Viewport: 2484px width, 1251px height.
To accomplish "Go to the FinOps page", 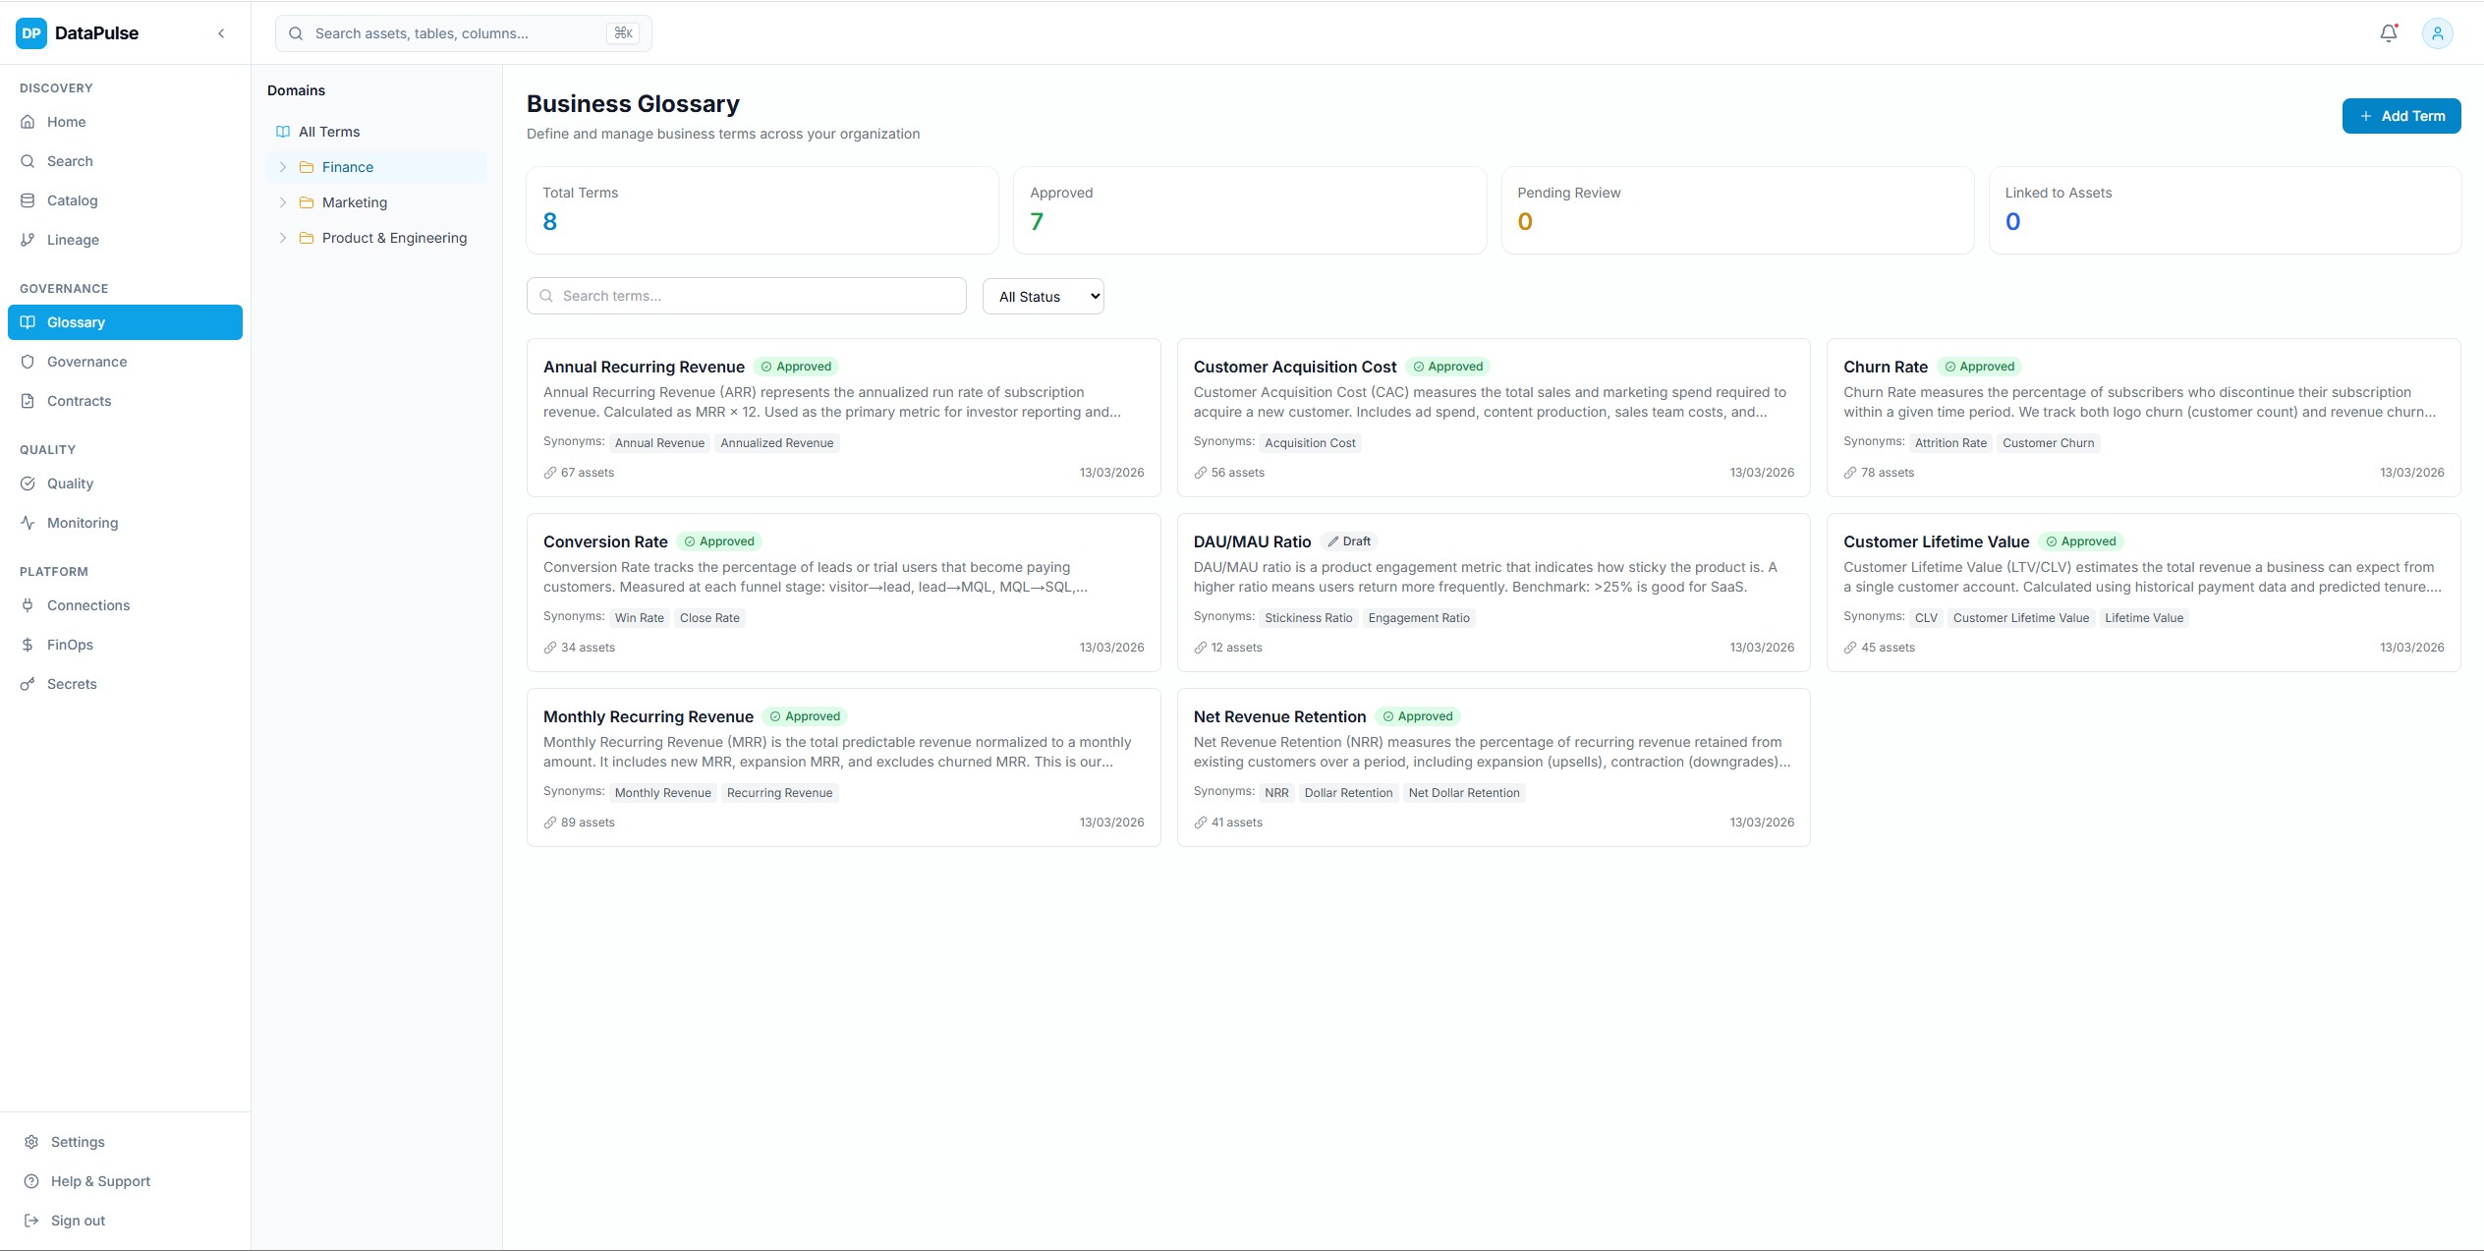I will (x=70, y=645).
